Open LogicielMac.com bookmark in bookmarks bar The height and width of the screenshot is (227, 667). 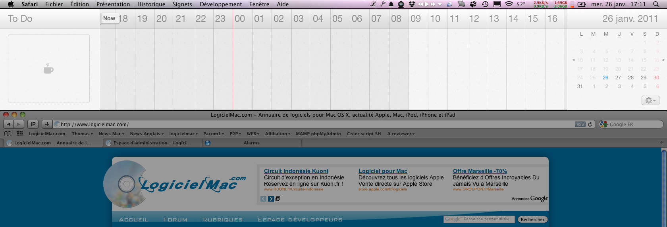coord(47,134)
